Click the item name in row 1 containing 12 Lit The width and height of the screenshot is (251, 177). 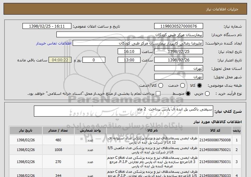[x=153, y=140]
